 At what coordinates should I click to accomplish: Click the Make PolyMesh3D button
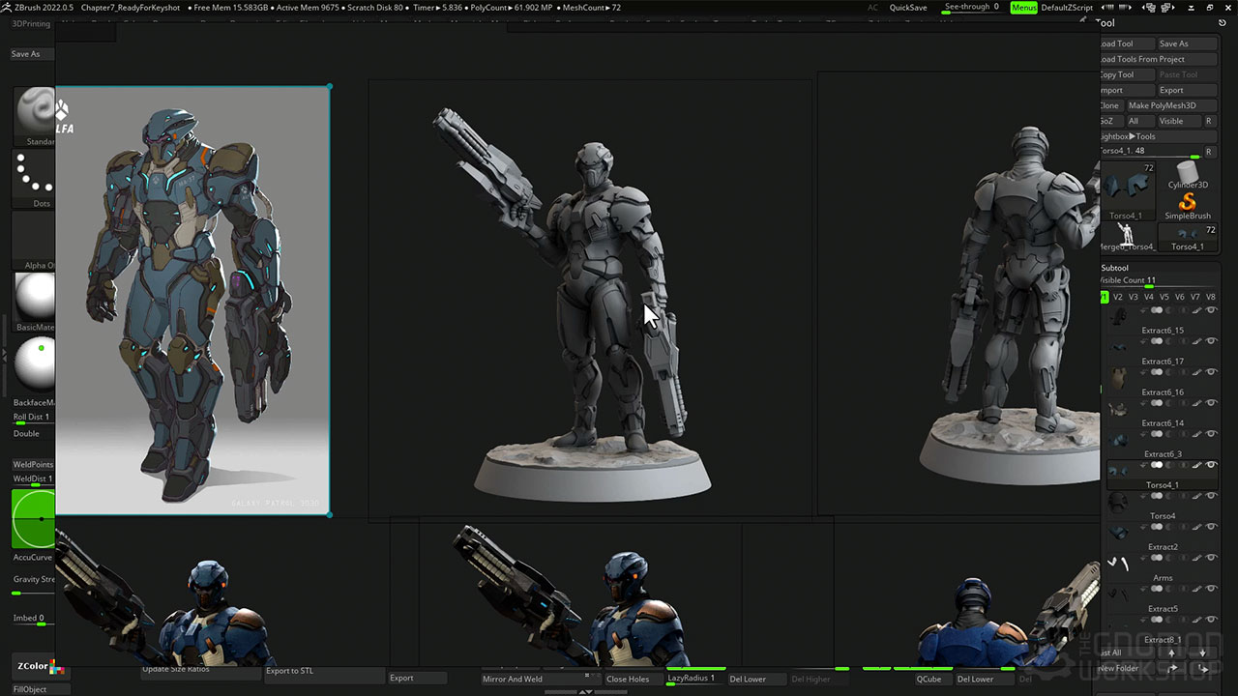pyautogui.click(x=1162, y=105)
